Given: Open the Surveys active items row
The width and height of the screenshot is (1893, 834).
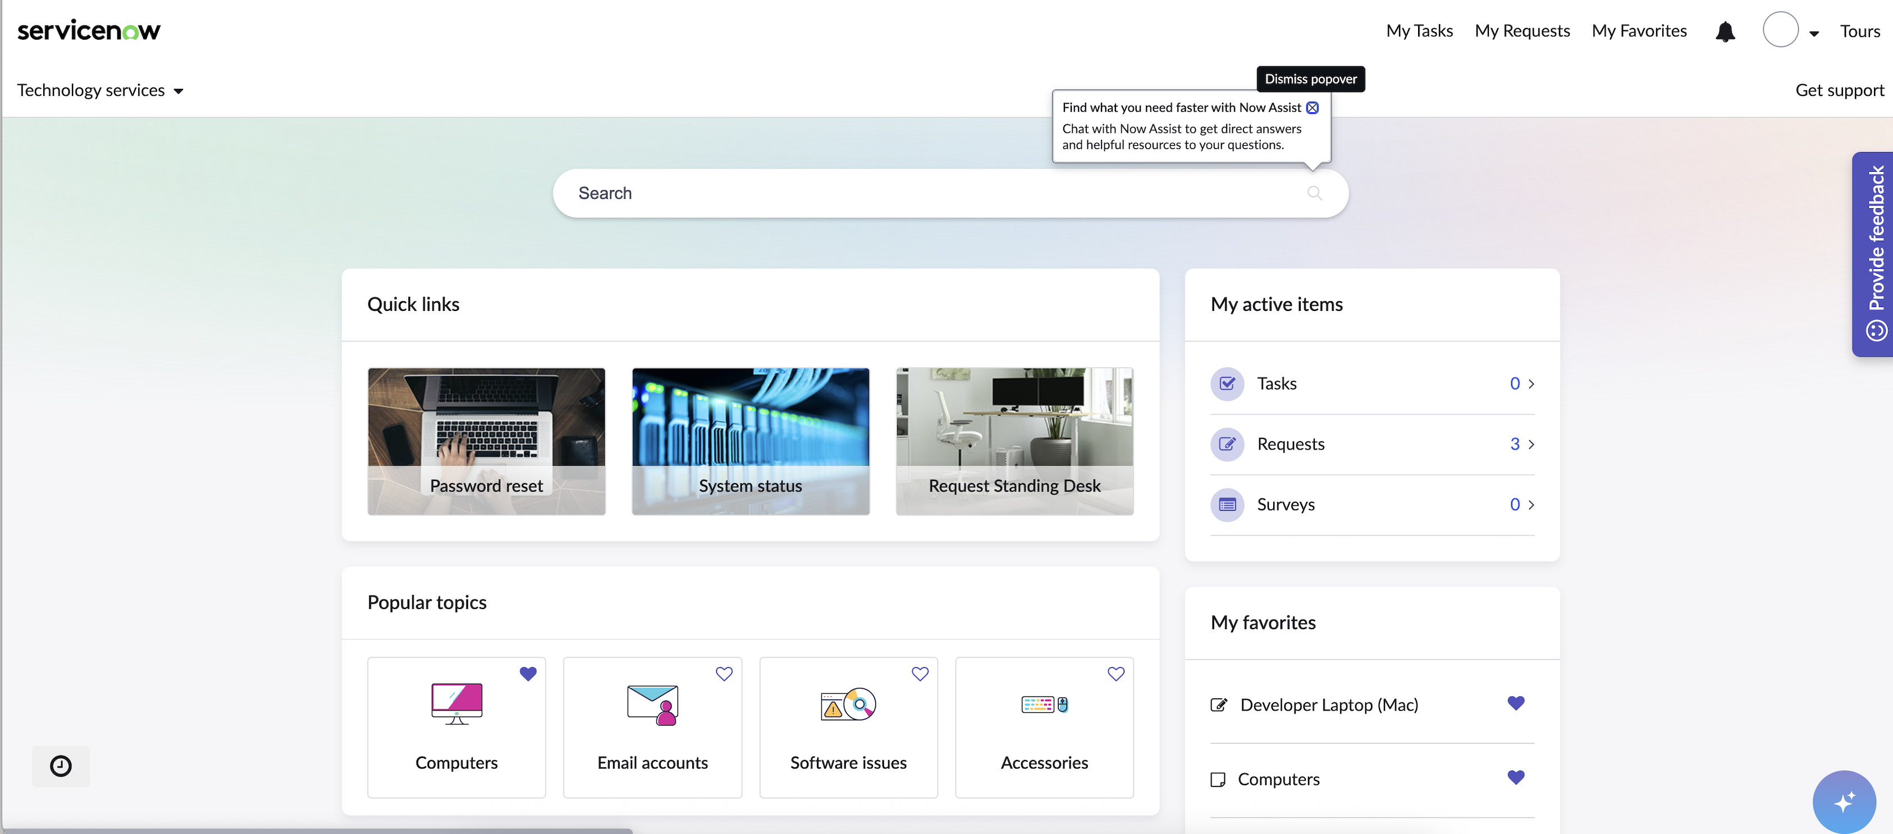Looking at the screenshot, I should click(x=1372, y=506).
